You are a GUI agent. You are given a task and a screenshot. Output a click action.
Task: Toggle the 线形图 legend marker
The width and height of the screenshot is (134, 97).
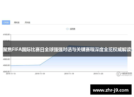[68, 29]
